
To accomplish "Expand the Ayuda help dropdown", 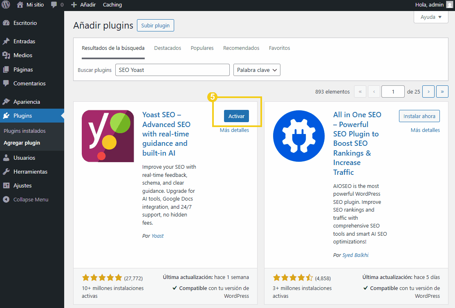I will 431,17.
